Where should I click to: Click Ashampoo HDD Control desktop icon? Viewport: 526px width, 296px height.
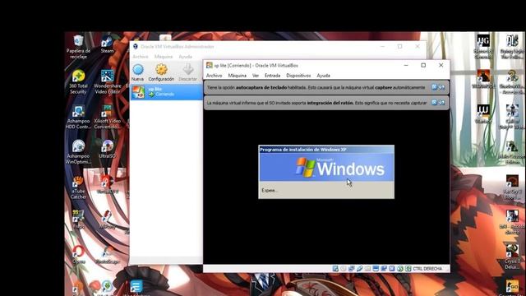tap(78, 117)
